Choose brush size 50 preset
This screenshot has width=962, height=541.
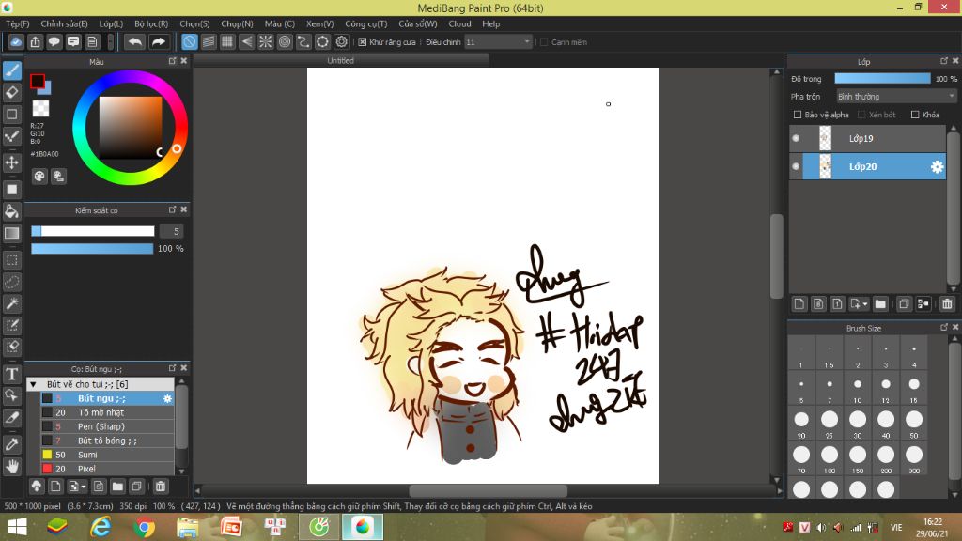(x=914, y=424)
